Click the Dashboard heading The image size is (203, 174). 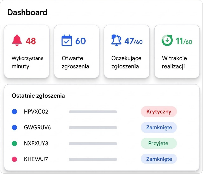(x=27, y=12)
